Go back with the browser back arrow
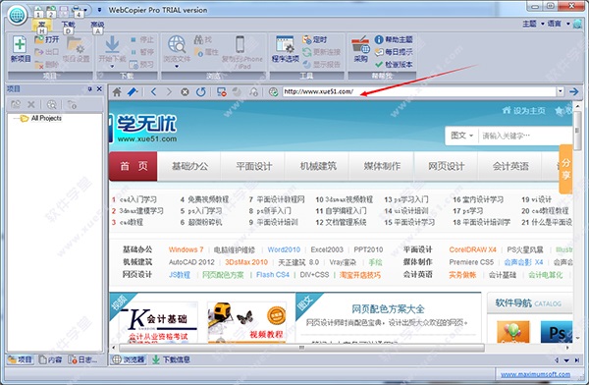 click(x=154, y=91)
